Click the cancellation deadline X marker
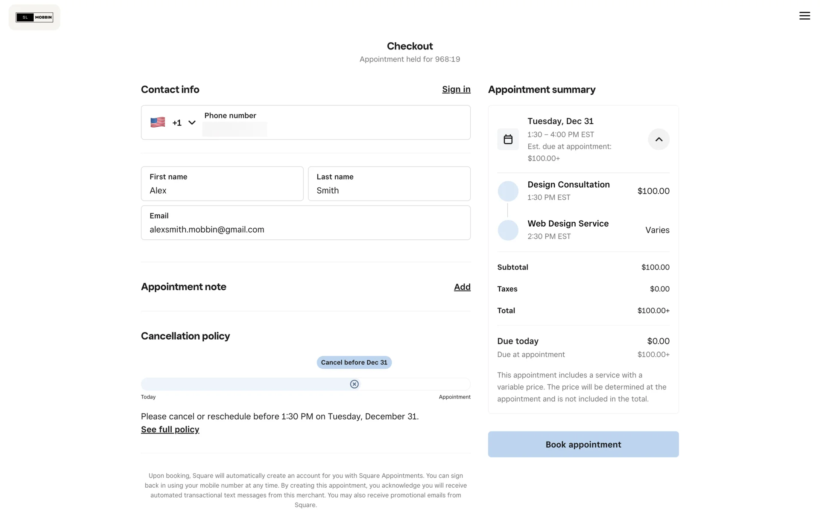The width and height of the screenshot is (820, 512). coord(354,384)
